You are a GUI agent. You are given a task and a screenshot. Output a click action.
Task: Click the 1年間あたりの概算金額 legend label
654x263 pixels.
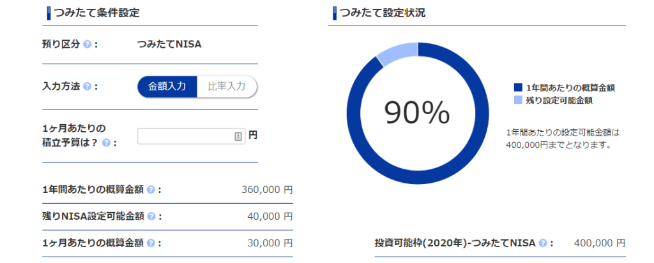(x=570, y=88)
